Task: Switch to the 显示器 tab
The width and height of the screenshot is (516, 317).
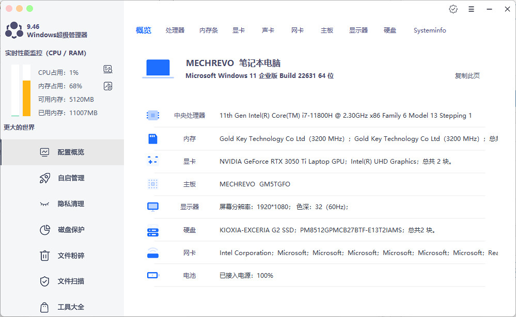Action: click(358, 30)
